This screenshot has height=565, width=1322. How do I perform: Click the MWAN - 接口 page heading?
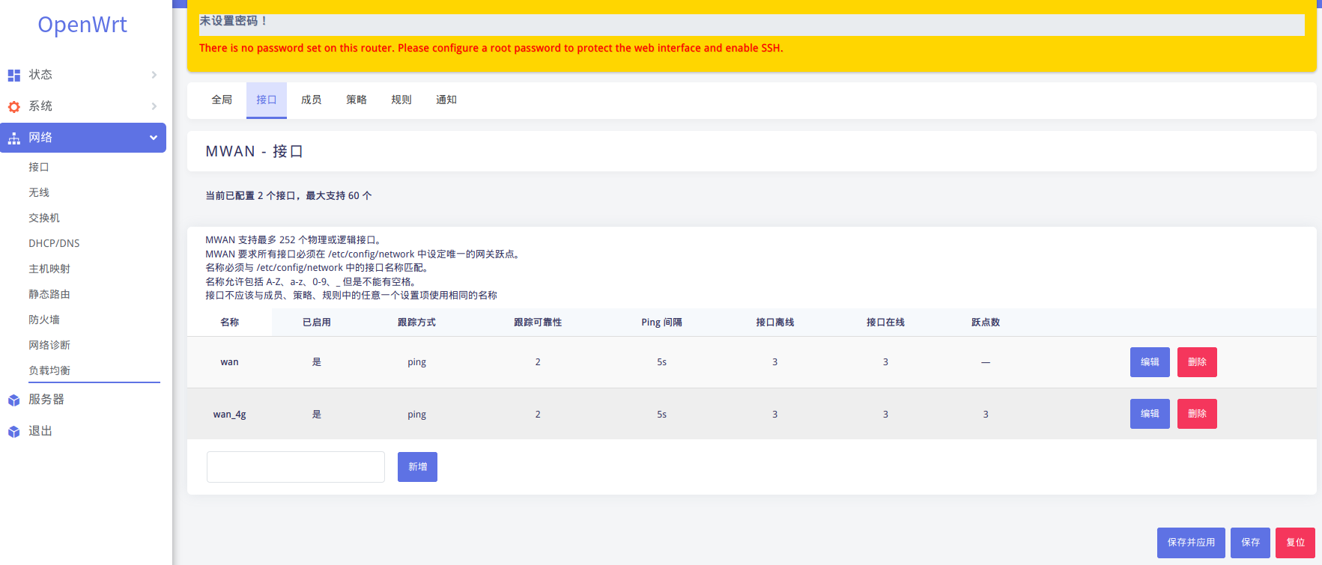(254, 151)
